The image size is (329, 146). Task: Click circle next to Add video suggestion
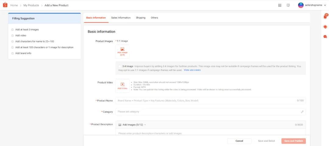tap(12, 35)
